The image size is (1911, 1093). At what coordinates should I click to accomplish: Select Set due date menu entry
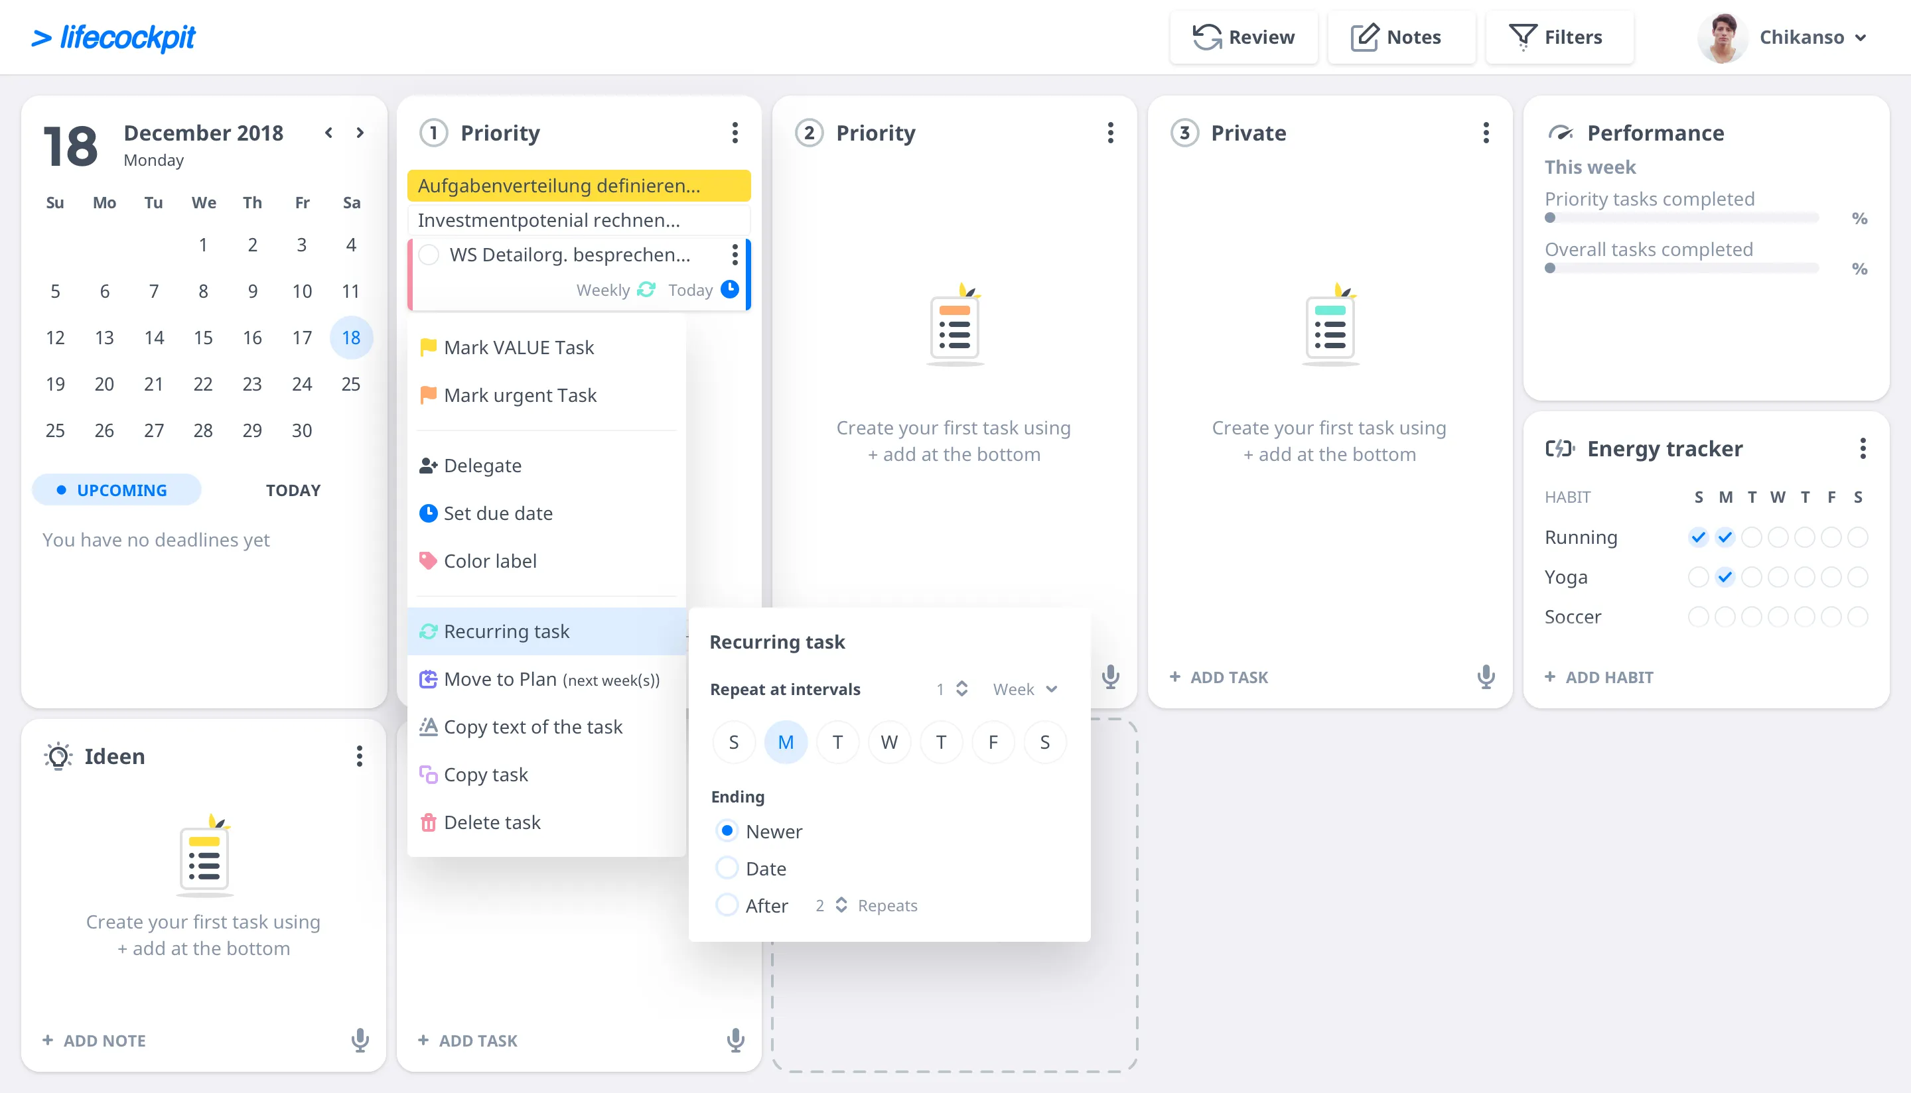[498, 513]
